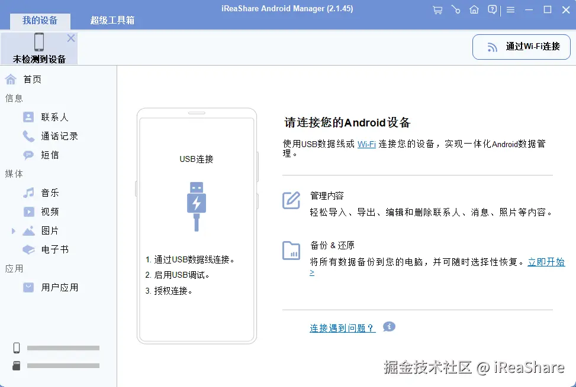This screenshot has height=387, width=576.
Task: Open 短信 in the sidebar
Action: [50, 155]
